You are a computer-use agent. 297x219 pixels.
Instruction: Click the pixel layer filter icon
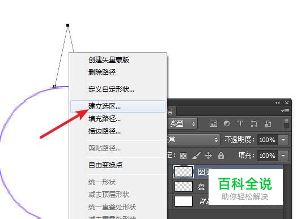point(213,124)
